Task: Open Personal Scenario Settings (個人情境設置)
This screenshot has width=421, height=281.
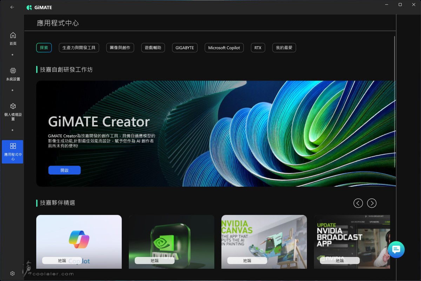Action: (x=13, y=112)
